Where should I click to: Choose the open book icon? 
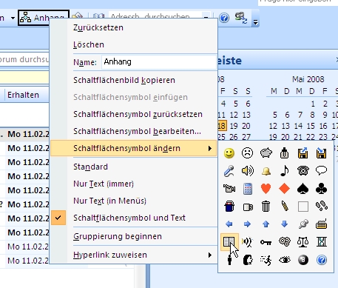[229, 242]
